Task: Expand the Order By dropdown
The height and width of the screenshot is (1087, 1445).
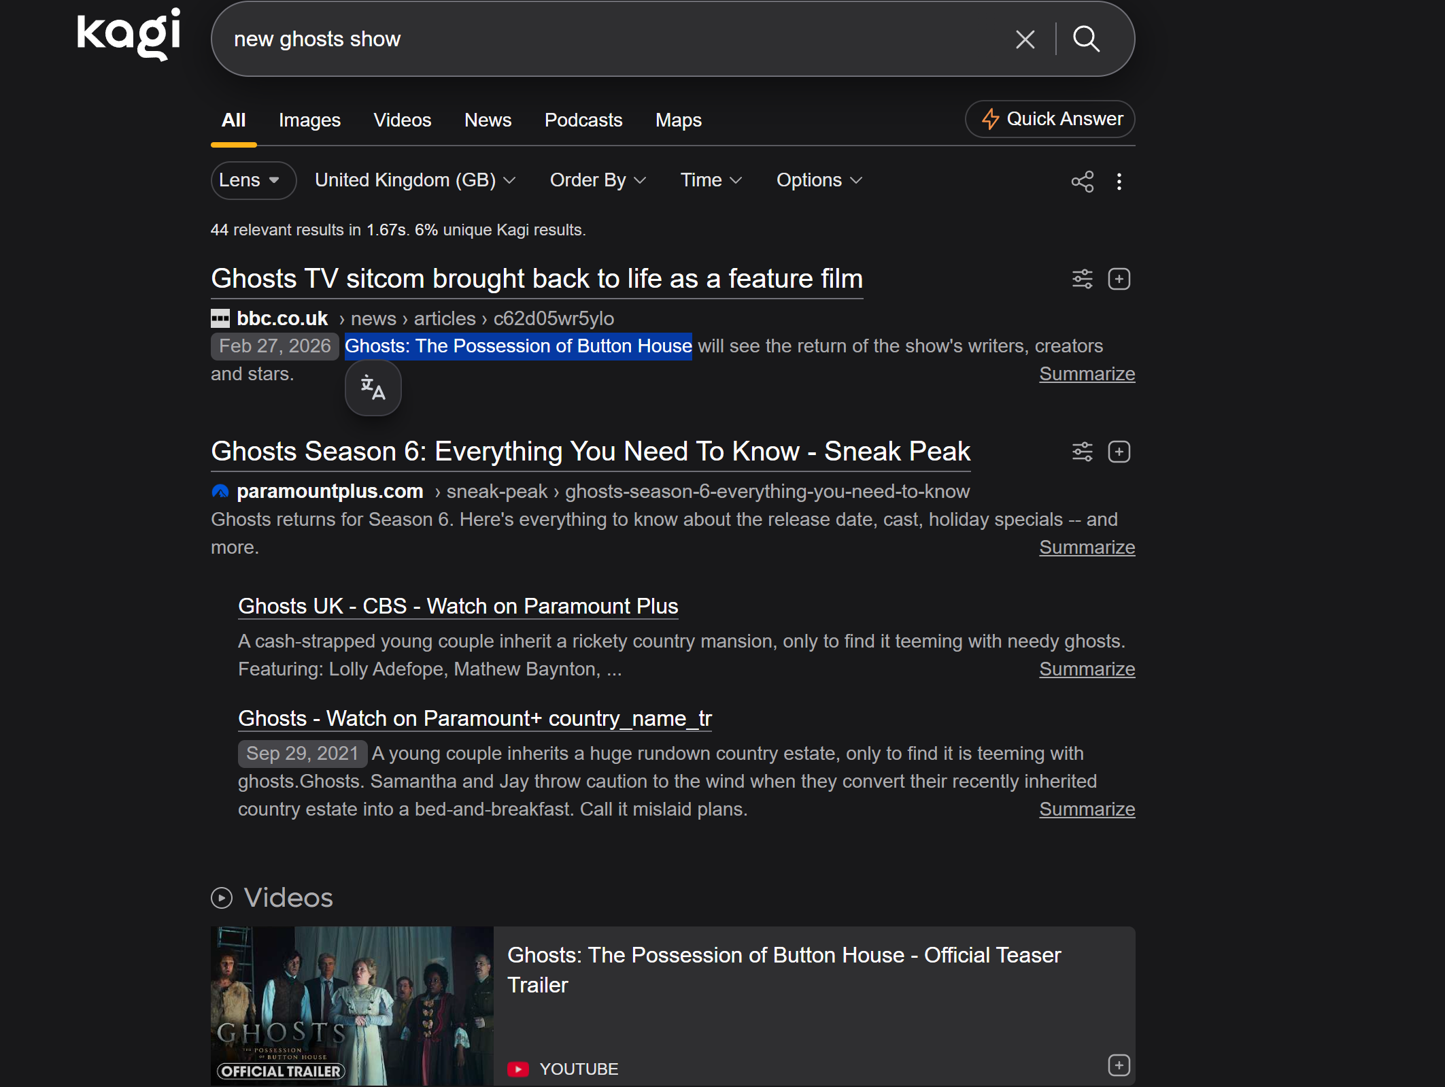Action: pyautogui.click(x=598, y=180)
